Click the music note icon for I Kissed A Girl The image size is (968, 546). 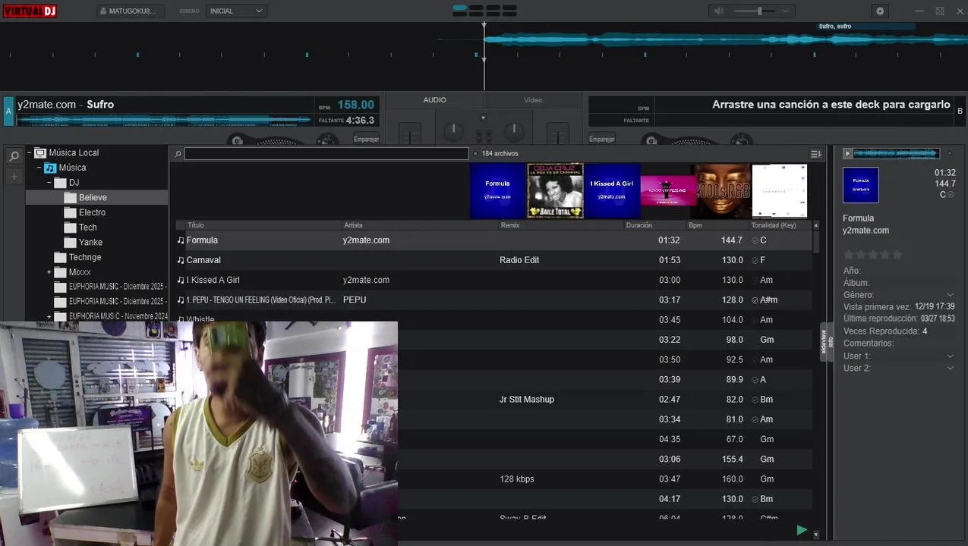coord(181,280)
